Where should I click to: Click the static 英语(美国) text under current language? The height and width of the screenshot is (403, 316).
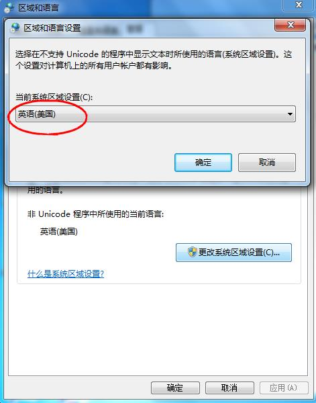coord(59,232)
